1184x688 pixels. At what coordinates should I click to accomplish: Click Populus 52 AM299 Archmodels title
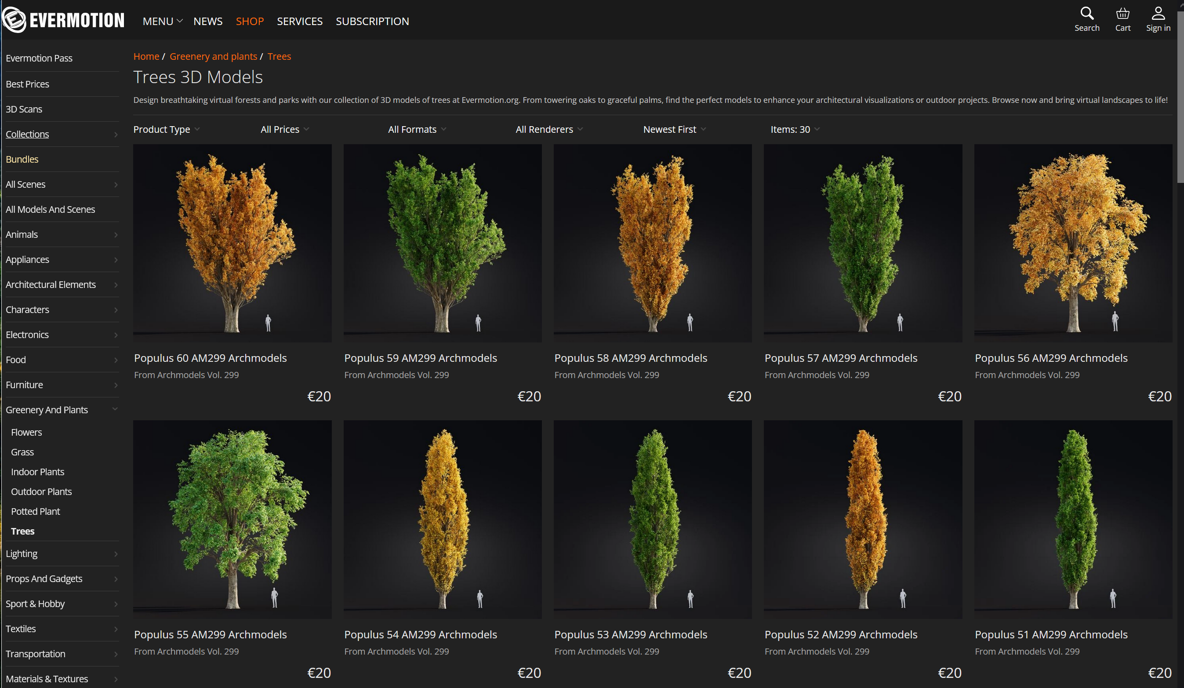841,634
